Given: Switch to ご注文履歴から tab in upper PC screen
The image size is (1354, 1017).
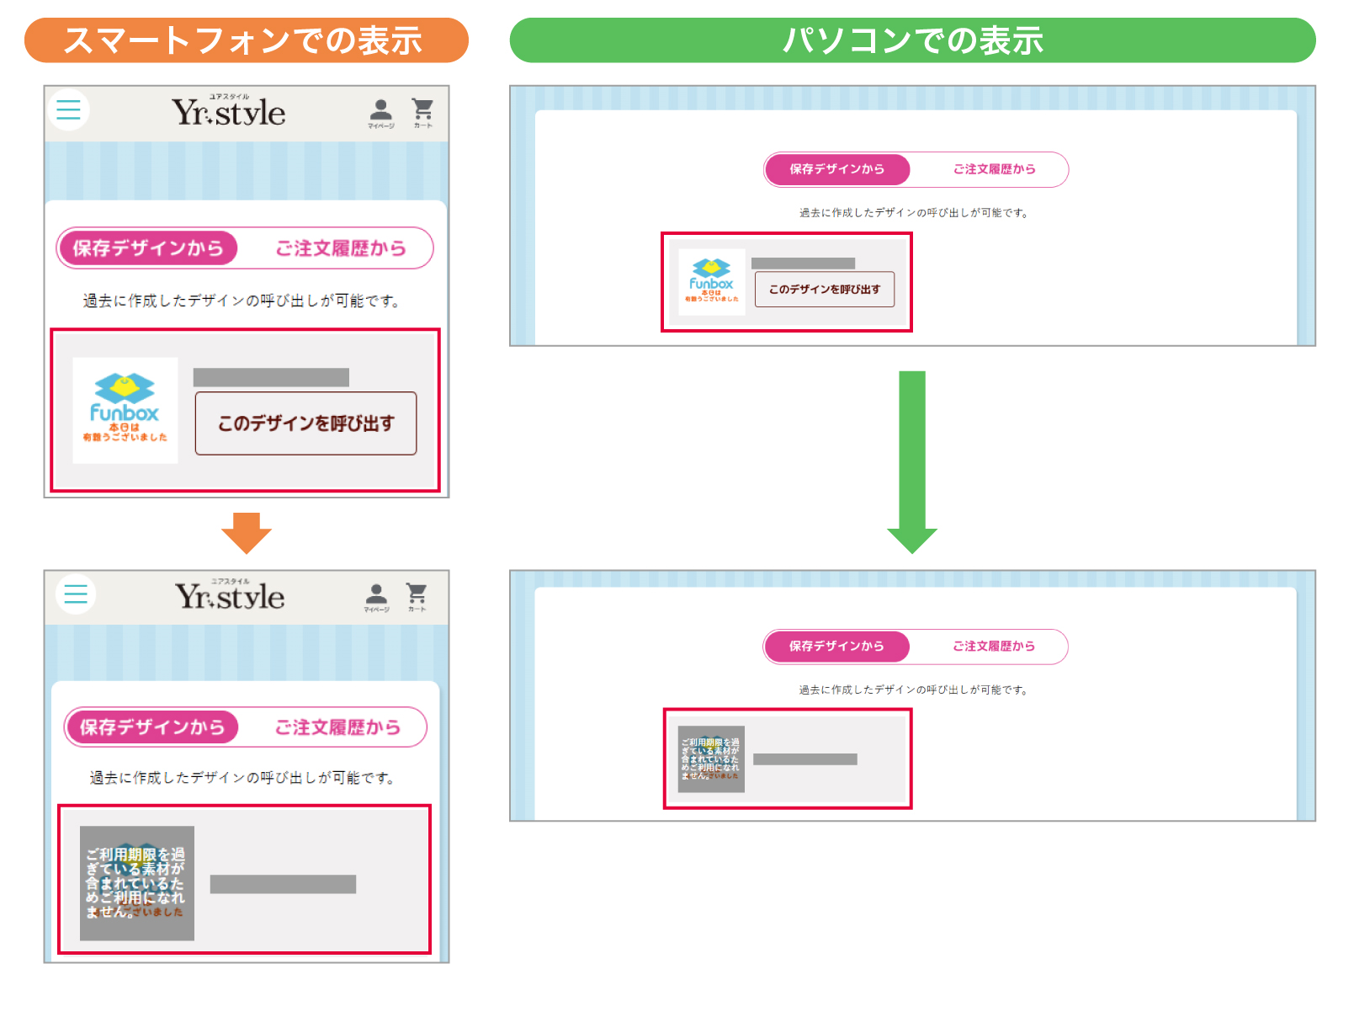Looking at the screenshot, I should point(994,169).
